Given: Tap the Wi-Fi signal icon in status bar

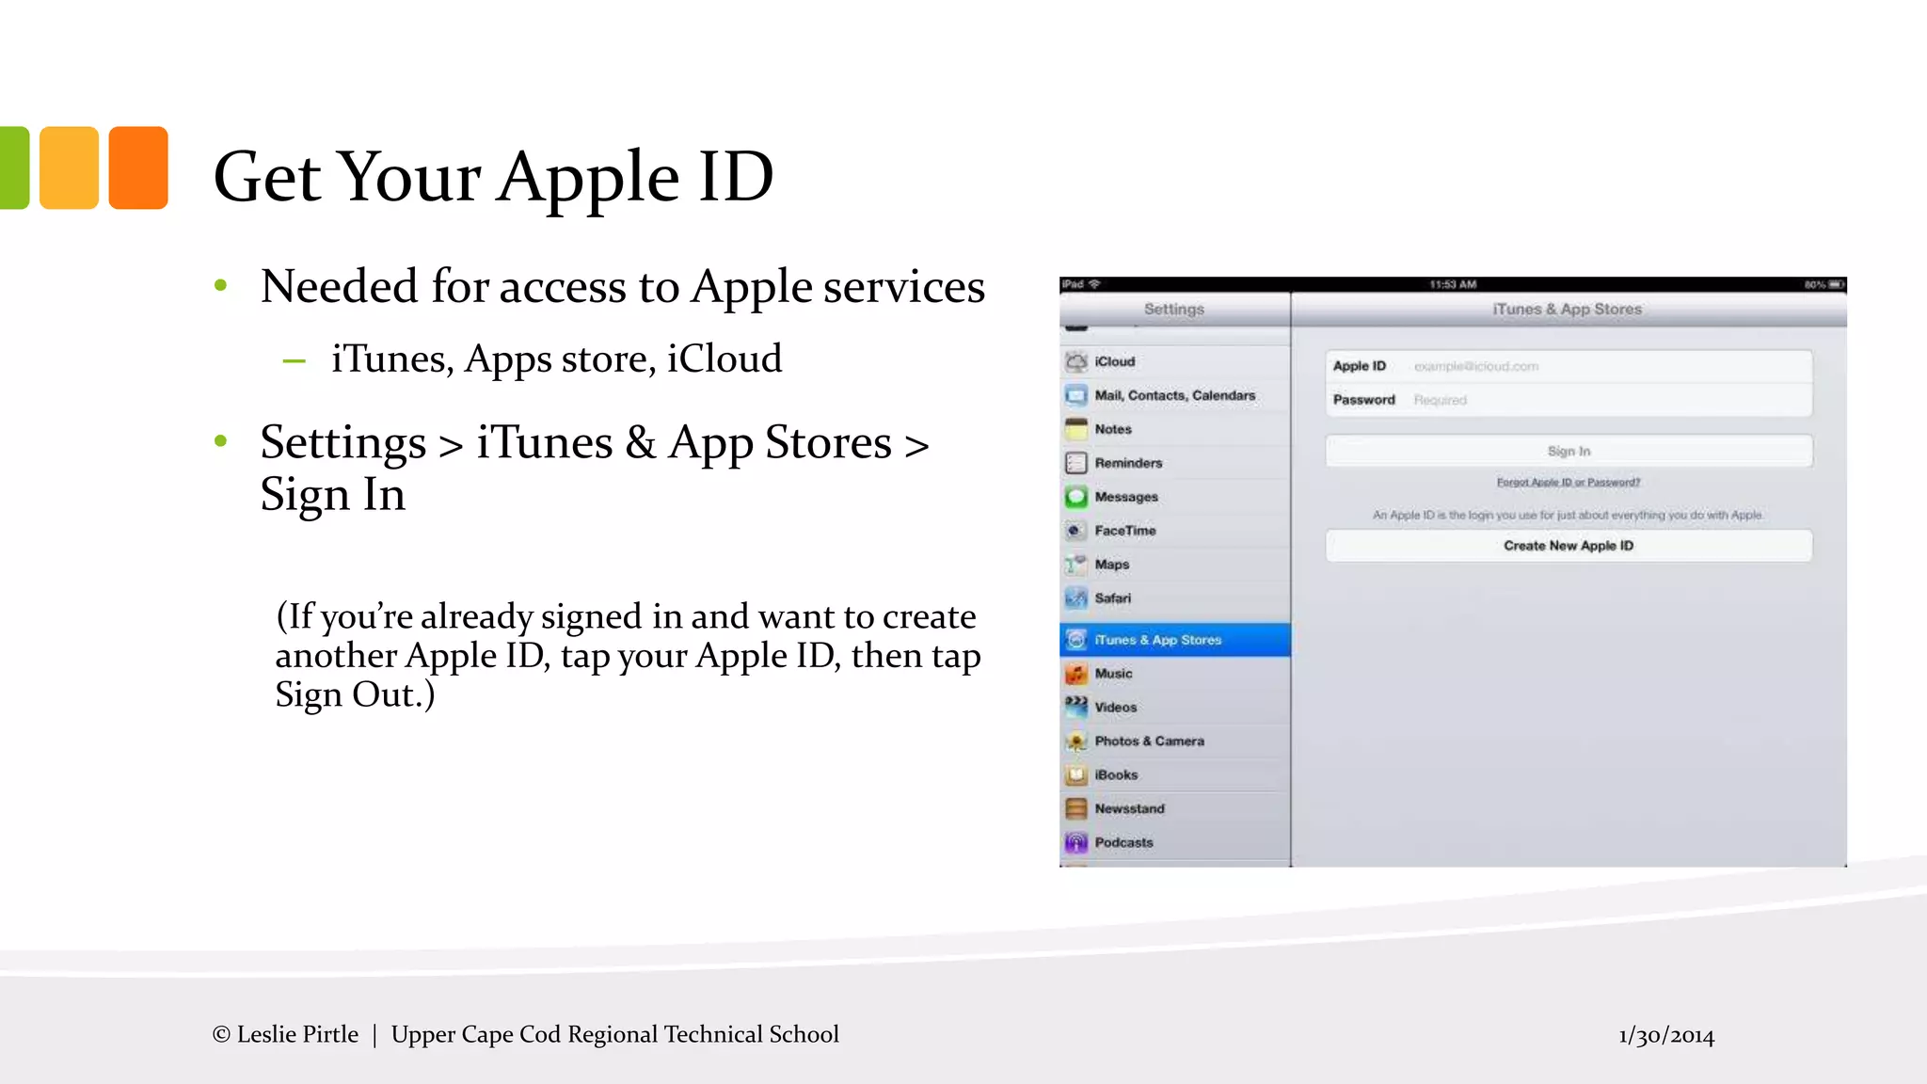Looking at the screenshot, I should 1094,284.
